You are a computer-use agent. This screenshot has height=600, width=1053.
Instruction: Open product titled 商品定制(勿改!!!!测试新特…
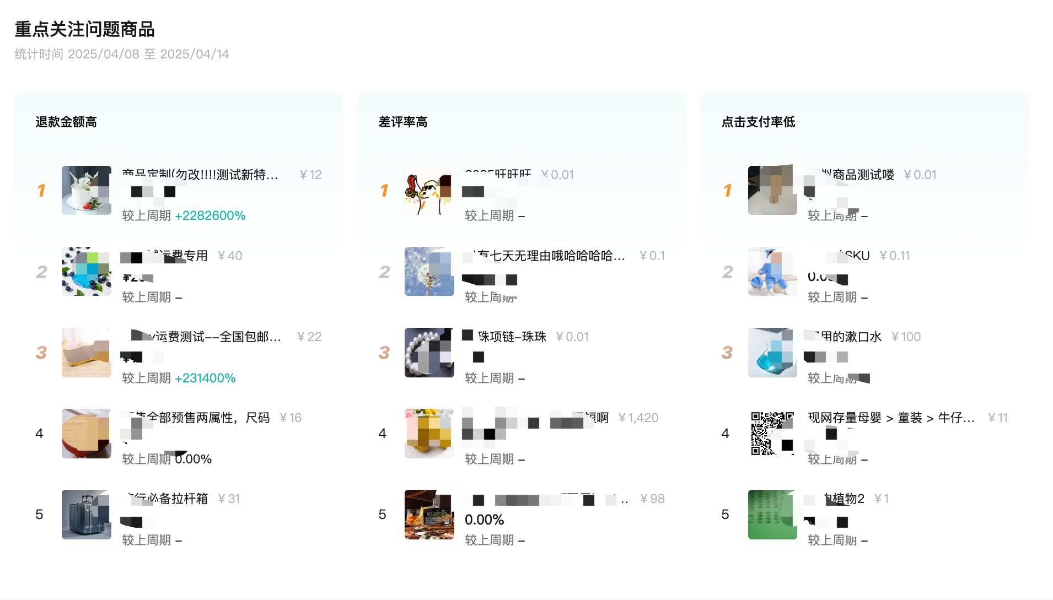200,175
